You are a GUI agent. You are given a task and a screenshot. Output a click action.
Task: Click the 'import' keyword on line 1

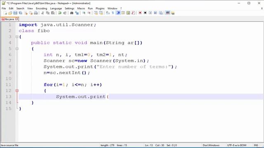28,25
